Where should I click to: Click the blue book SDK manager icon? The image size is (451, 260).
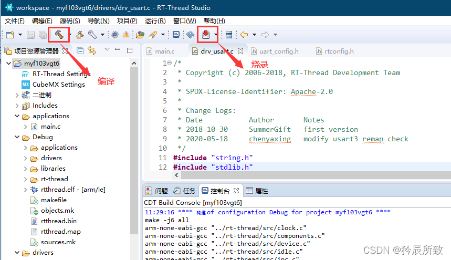click(191, 35)
